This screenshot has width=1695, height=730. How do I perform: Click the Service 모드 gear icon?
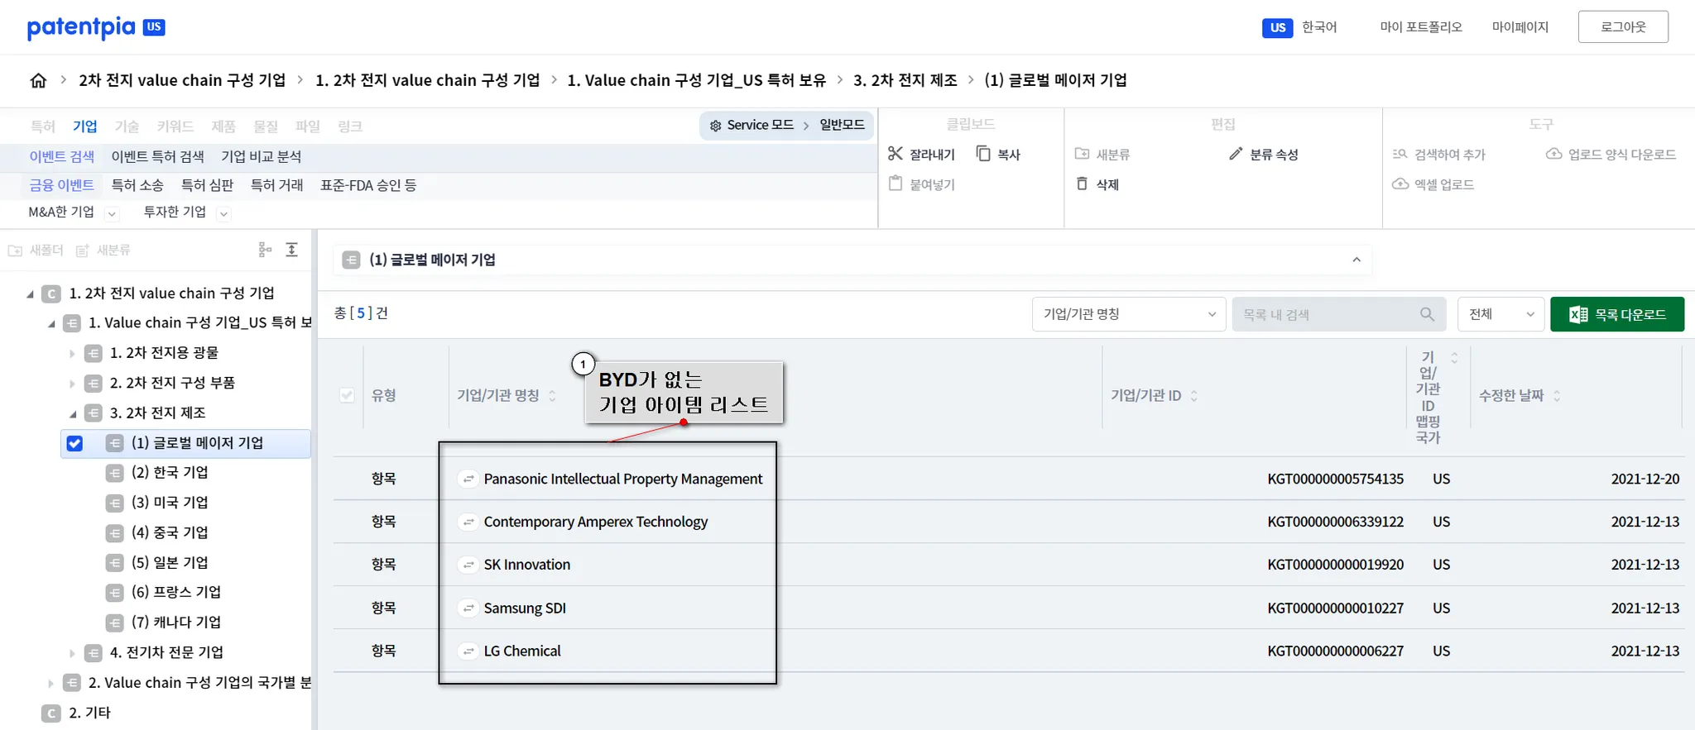(x=715, y=126)
